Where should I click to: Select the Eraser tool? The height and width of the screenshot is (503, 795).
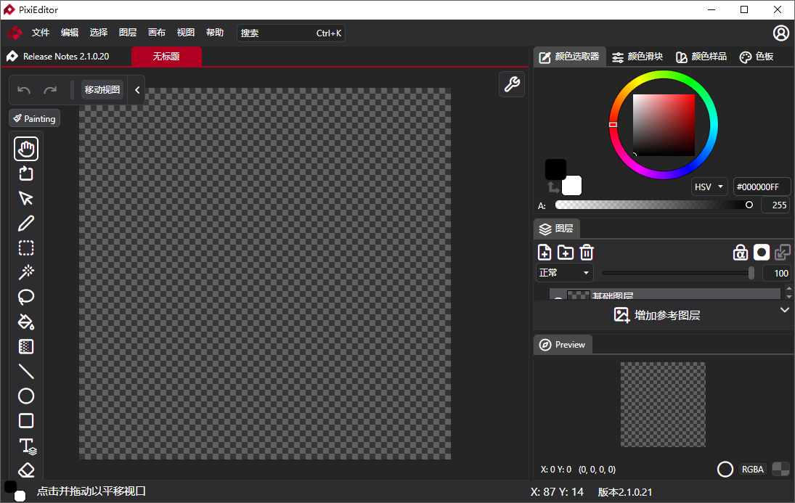coord(26,470)
